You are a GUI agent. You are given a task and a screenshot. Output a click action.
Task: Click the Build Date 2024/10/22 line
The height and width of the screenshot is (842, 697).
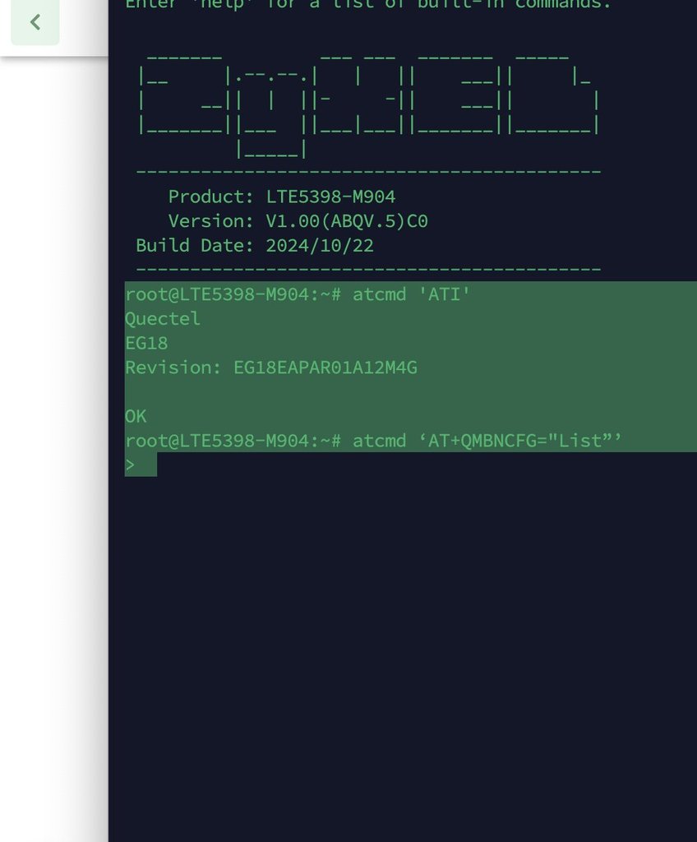254,245
